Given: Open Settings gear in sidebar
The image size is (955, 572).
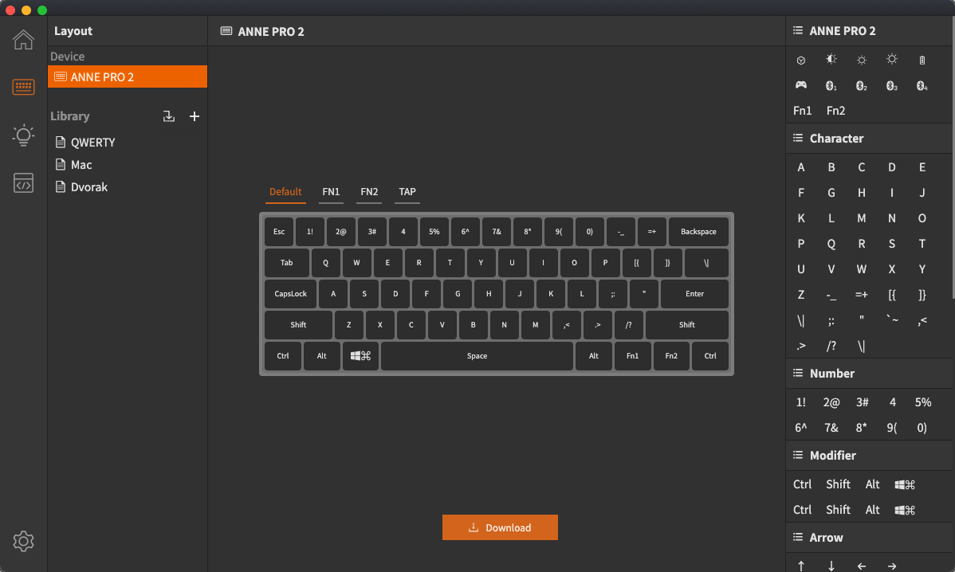Looking at the screenshot, I should (23, 541).
